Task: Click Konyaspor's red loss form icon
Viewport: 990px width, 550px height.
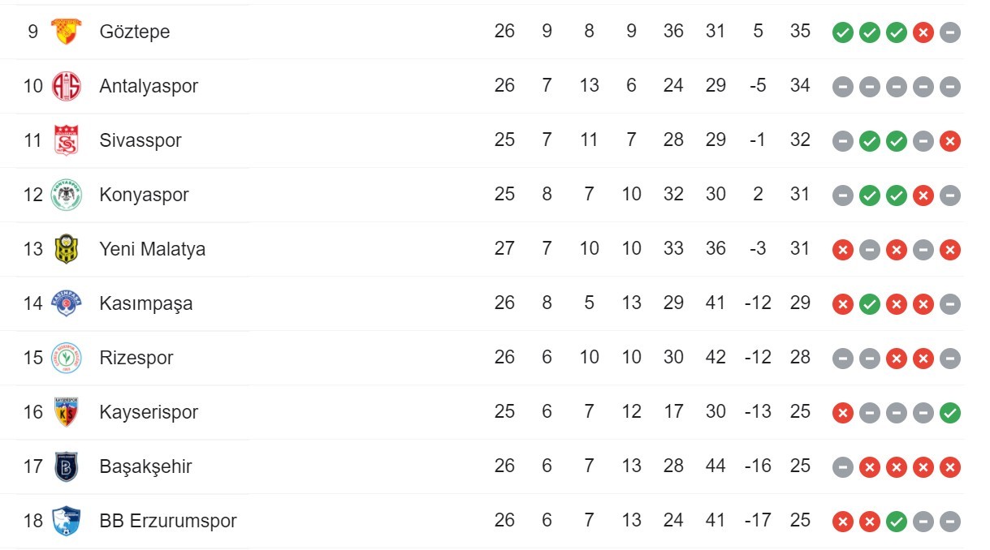Action: (x=923, y=196)
